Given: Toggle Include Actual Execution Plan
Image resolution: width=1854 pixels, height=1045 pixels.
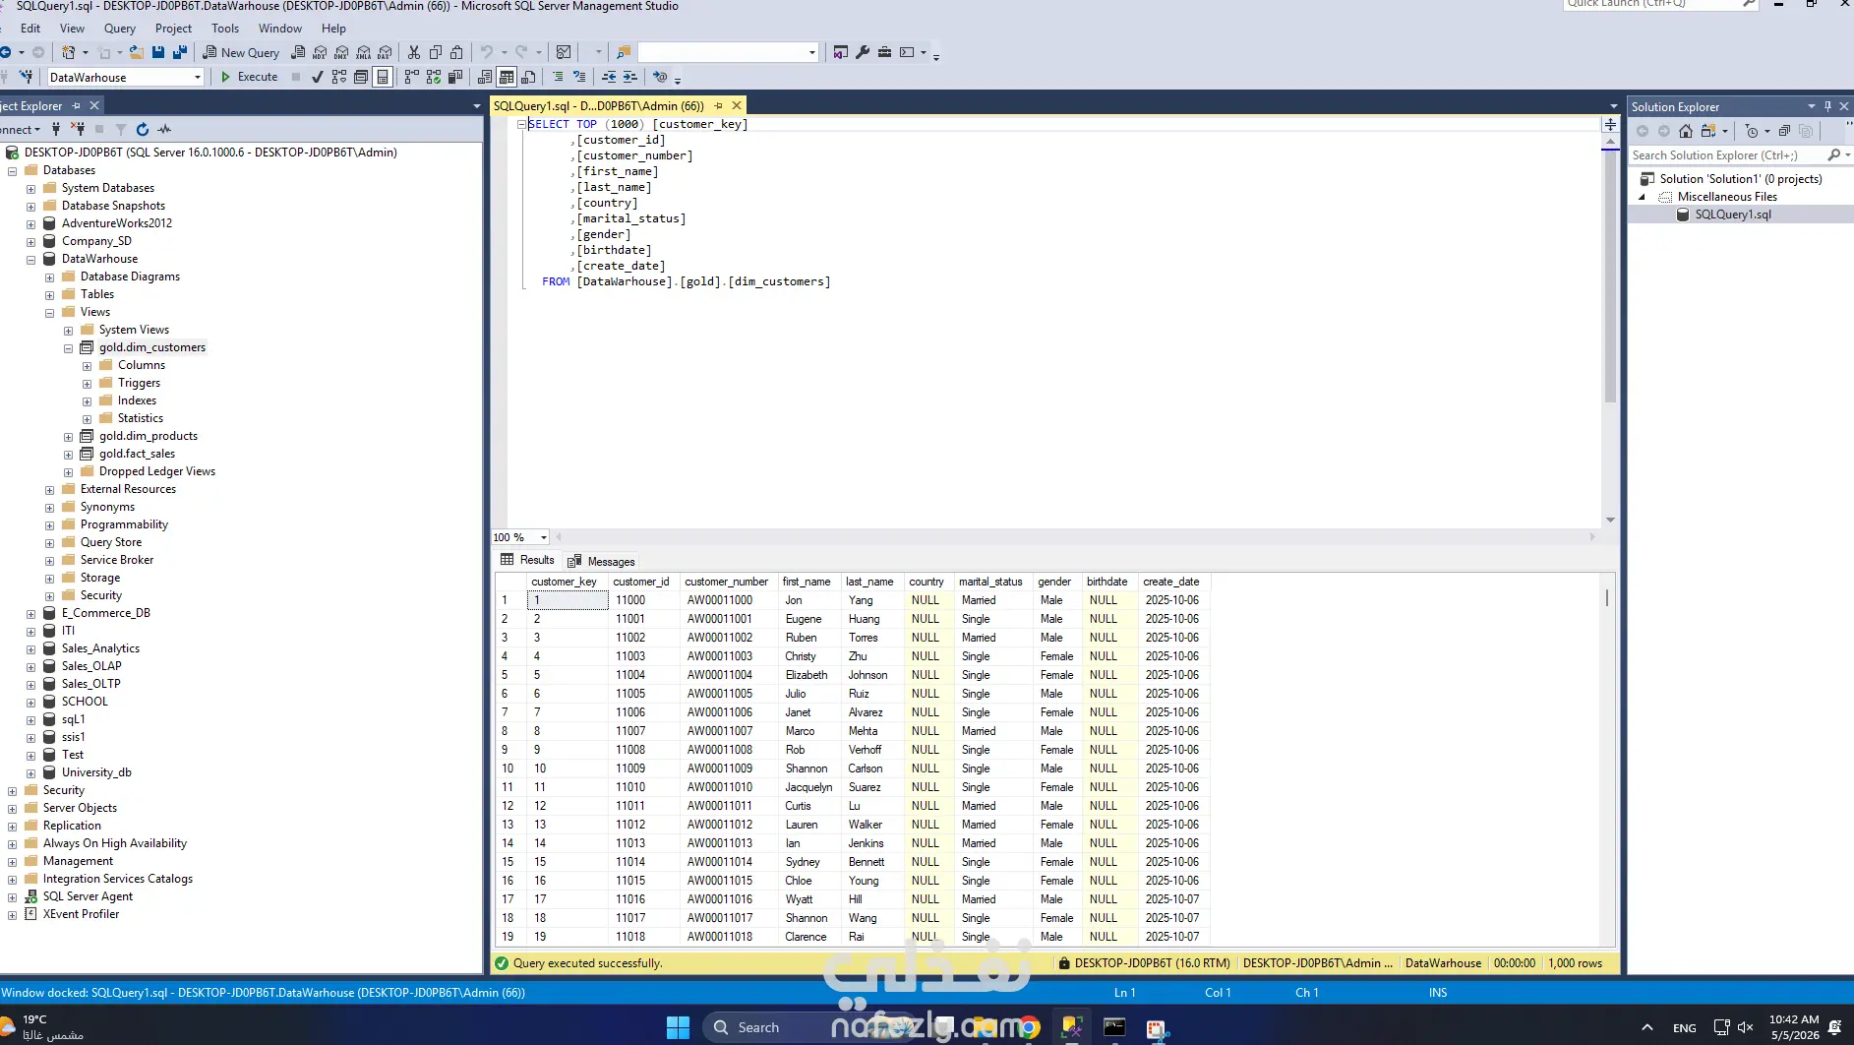Looking at the screenshot, I should [411, 77].
